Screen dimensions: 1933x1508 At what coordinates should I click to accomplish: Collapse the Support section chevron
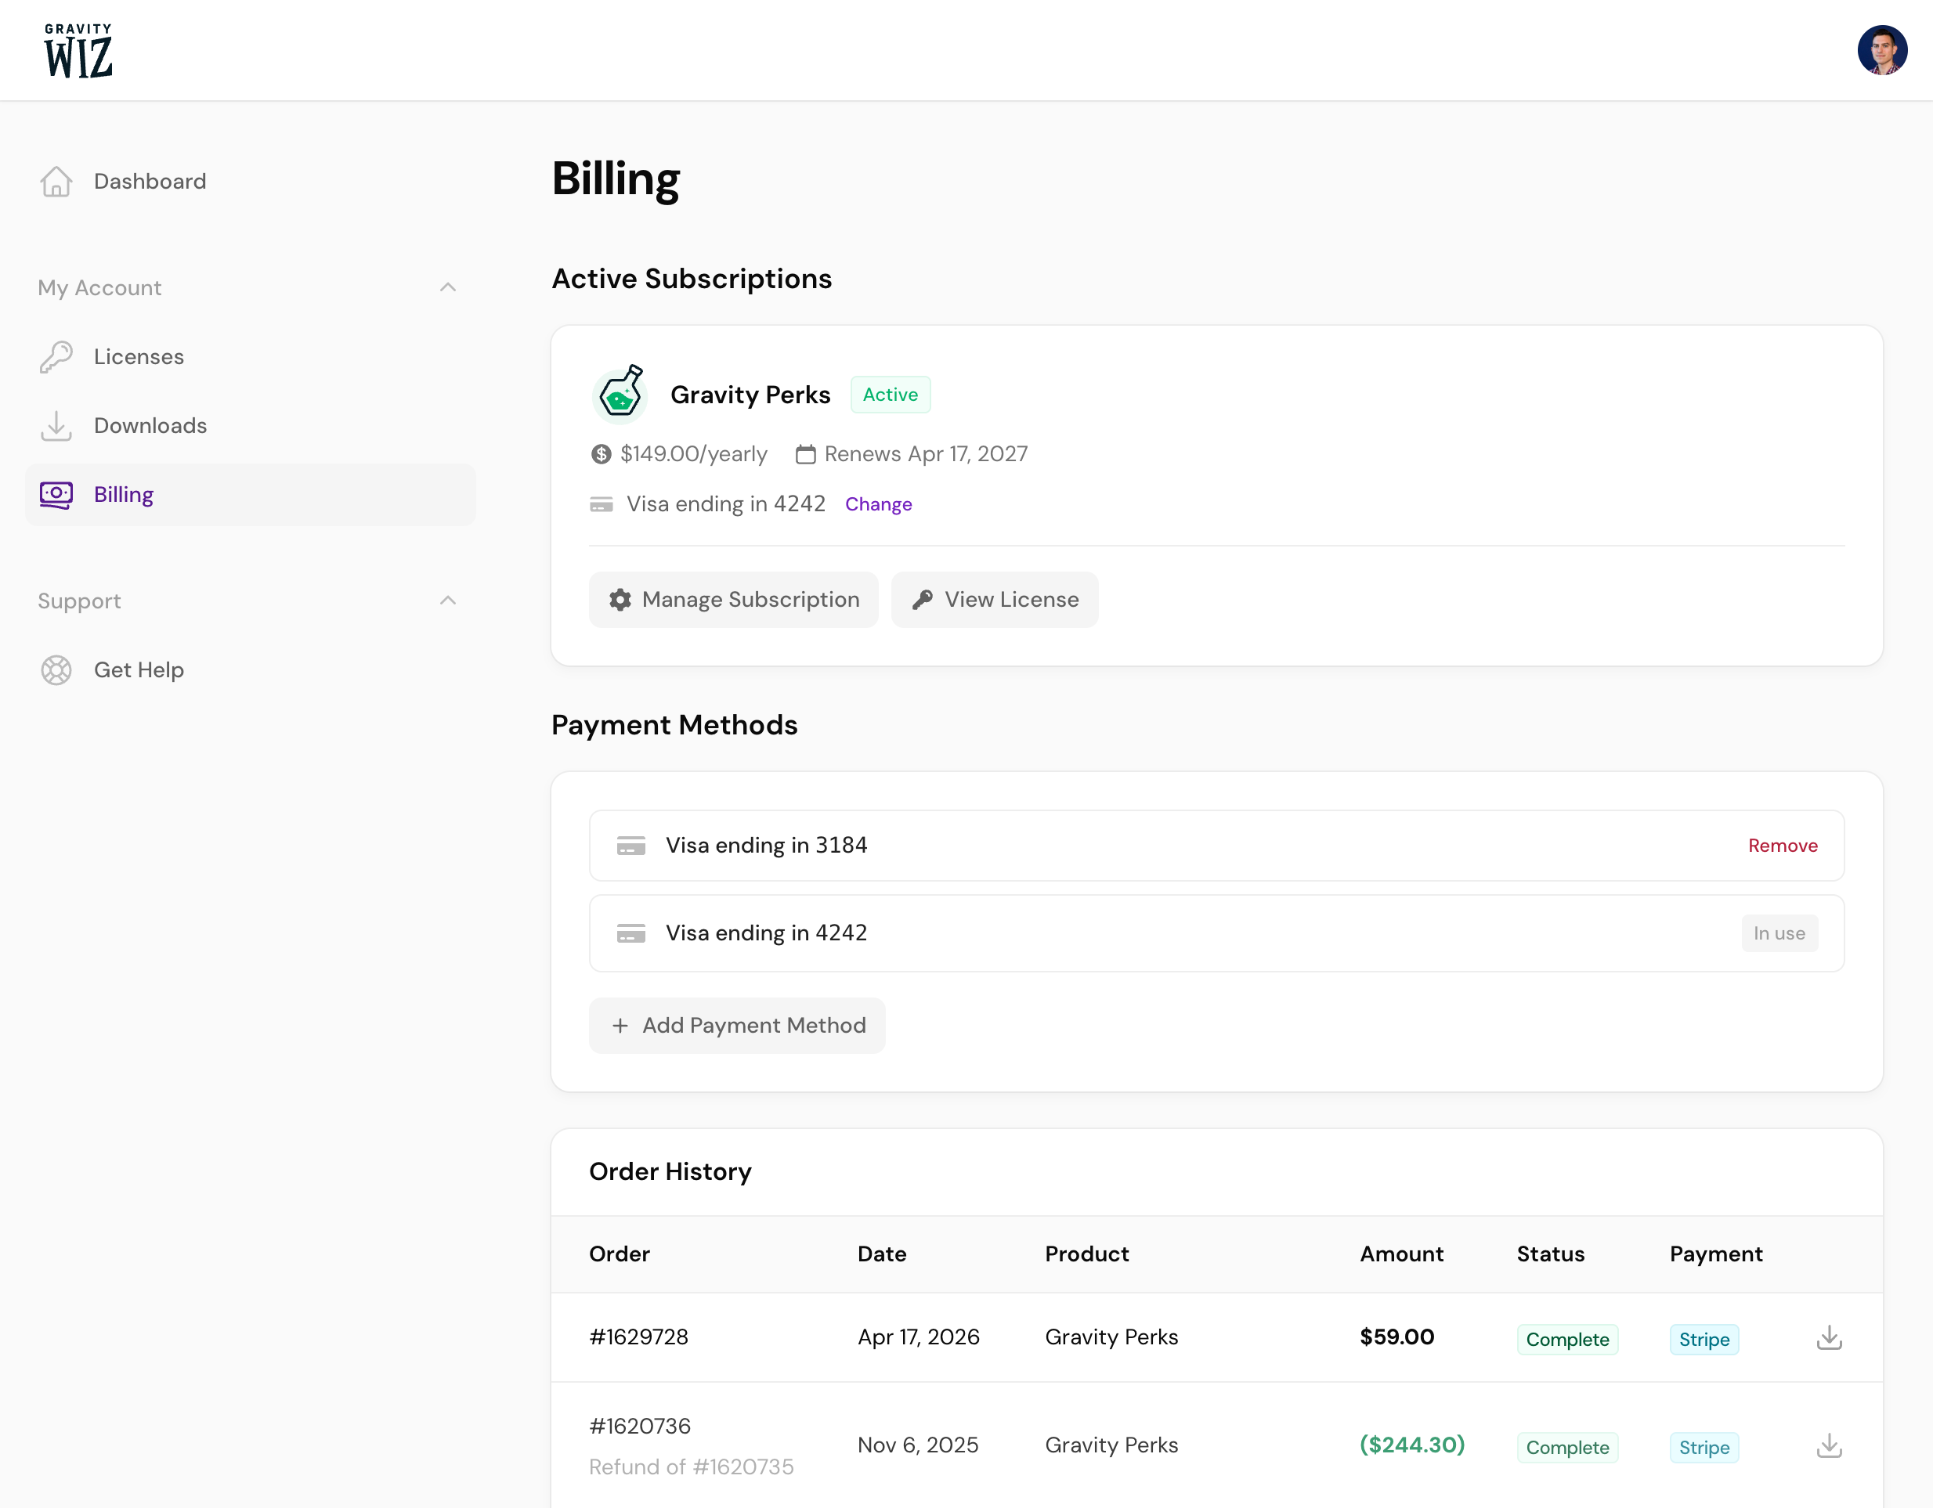pyautogui.click(x=448, y=601)
